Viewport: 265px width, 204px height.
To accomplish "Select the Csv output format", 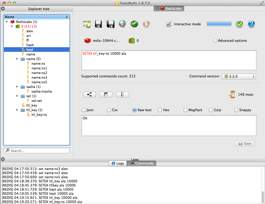I will (109, 110).
